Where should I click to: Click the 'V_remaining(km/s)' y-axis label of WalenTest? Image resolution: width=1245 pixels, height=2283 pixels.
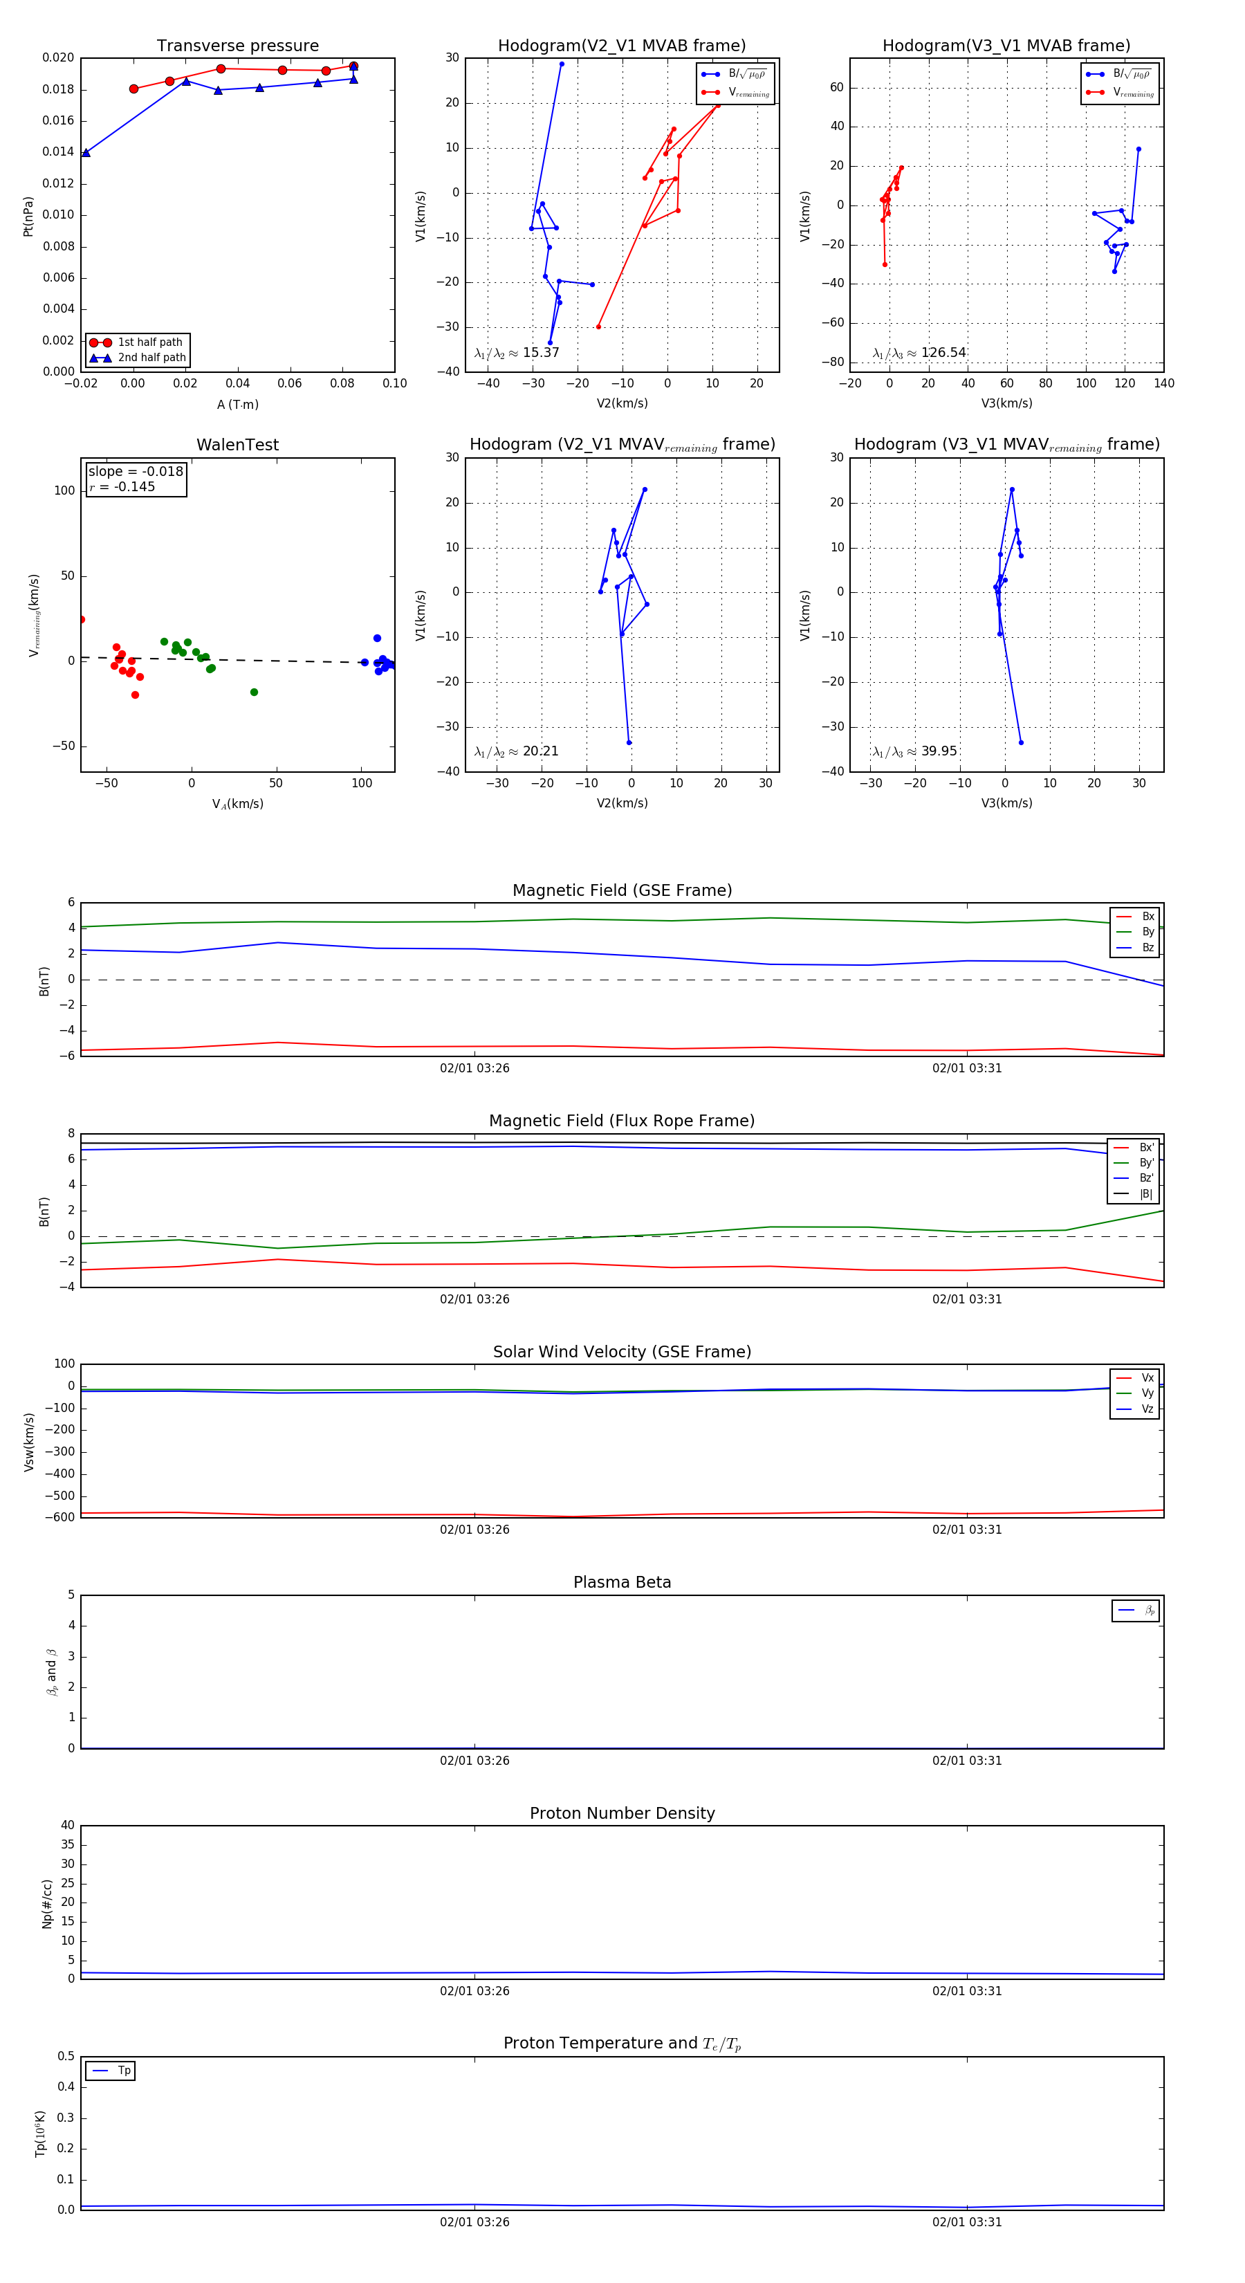click(34, 615)
